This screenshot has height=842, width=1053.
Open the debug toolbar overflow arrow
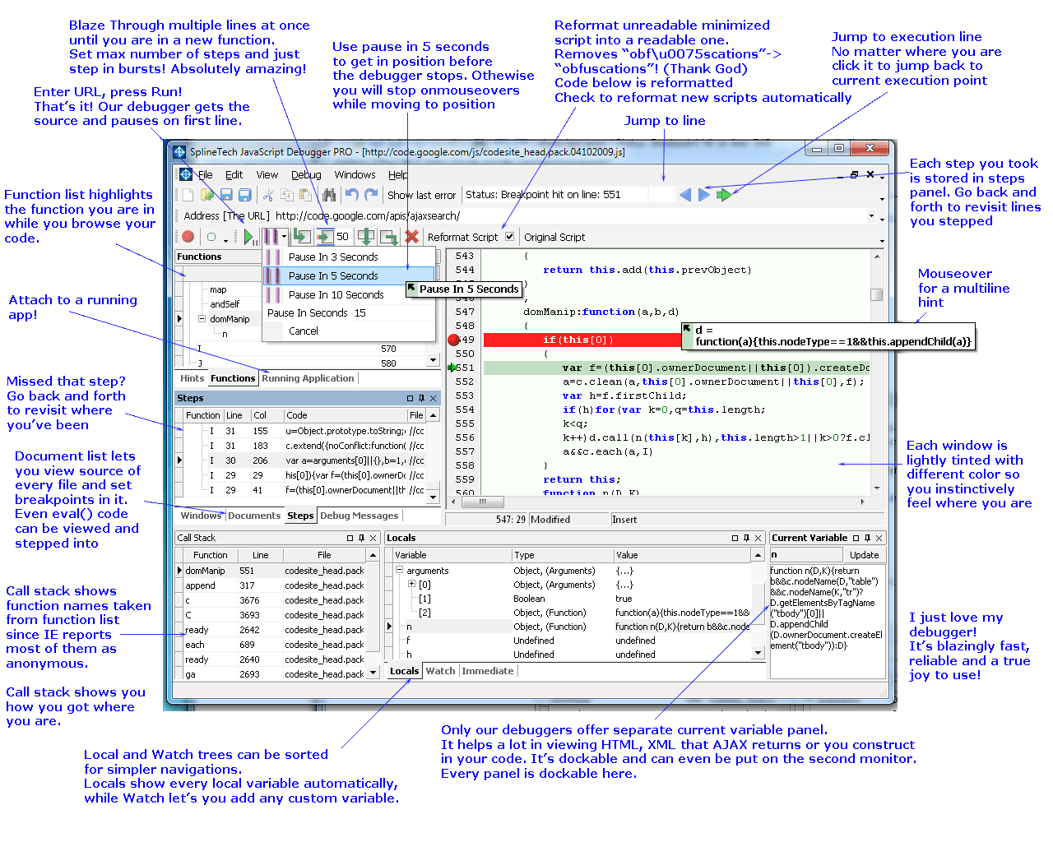(883, 240)
